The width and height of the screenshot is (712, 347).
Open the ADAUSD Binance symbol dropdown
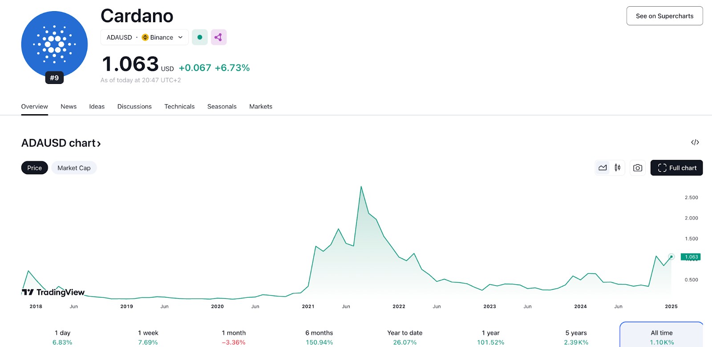pos(145,37)
